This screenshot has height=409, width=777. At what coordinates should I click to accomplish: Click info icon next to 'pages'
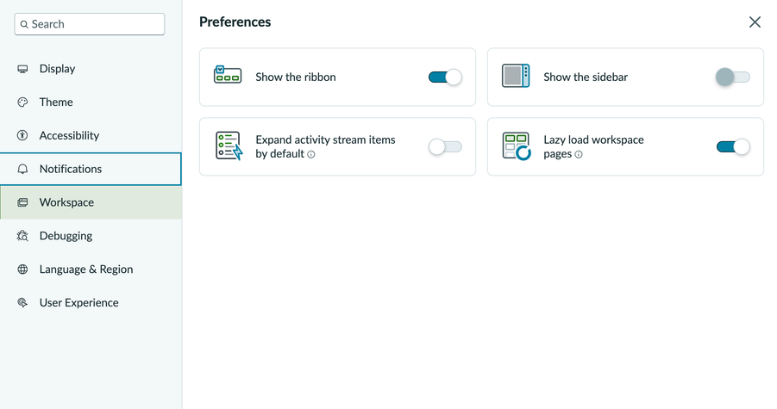[579, 154]
